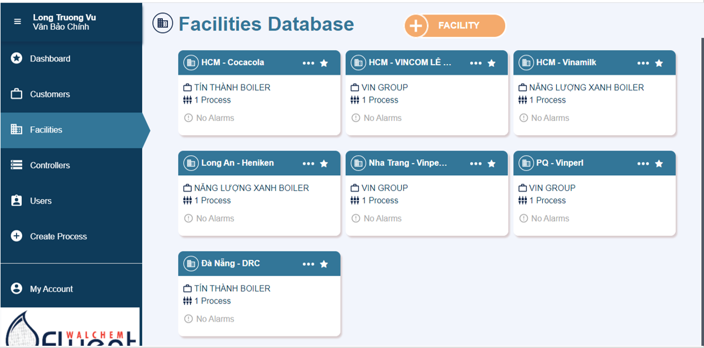The width and height of the screenshot is (704, 348).
Task: Open the hamburger menu icon
Action: (18, 22)
